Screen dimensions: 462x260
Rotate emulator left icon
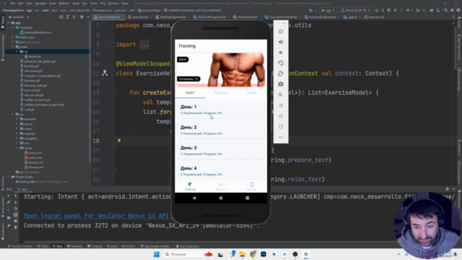281,63
